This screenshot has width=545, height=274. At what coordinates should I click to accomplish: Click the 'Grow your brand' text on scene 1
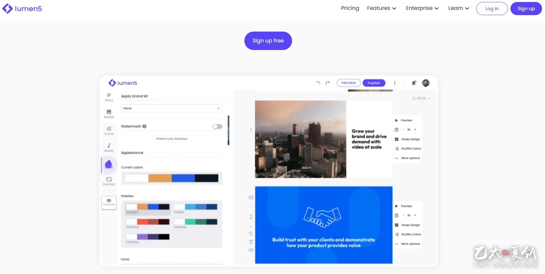[369, 139]
